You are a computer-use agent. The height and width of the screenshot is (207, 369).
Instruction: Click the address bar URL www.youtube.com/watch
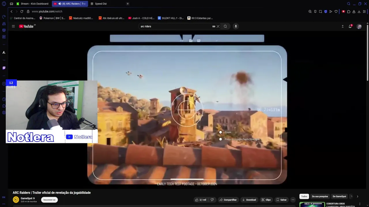coord(47,11)
